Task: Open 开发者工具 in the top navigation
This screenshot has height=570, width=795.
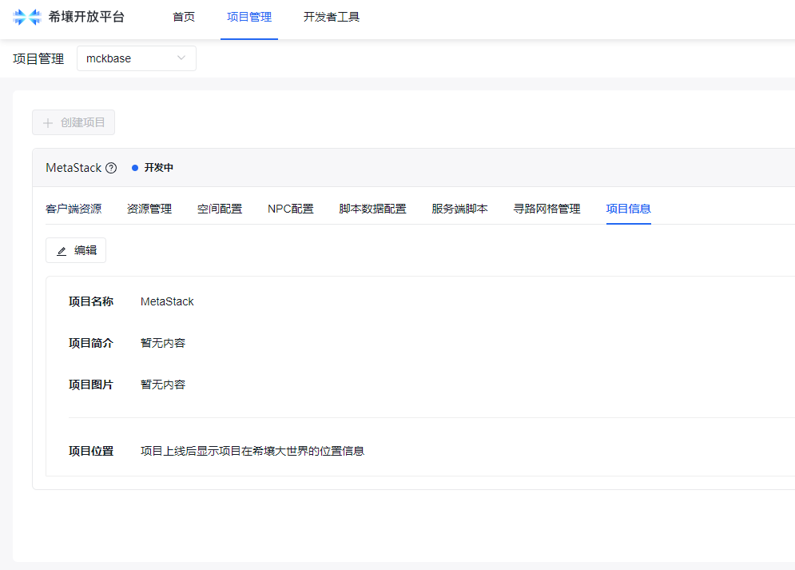Action: tap(332, 17)
